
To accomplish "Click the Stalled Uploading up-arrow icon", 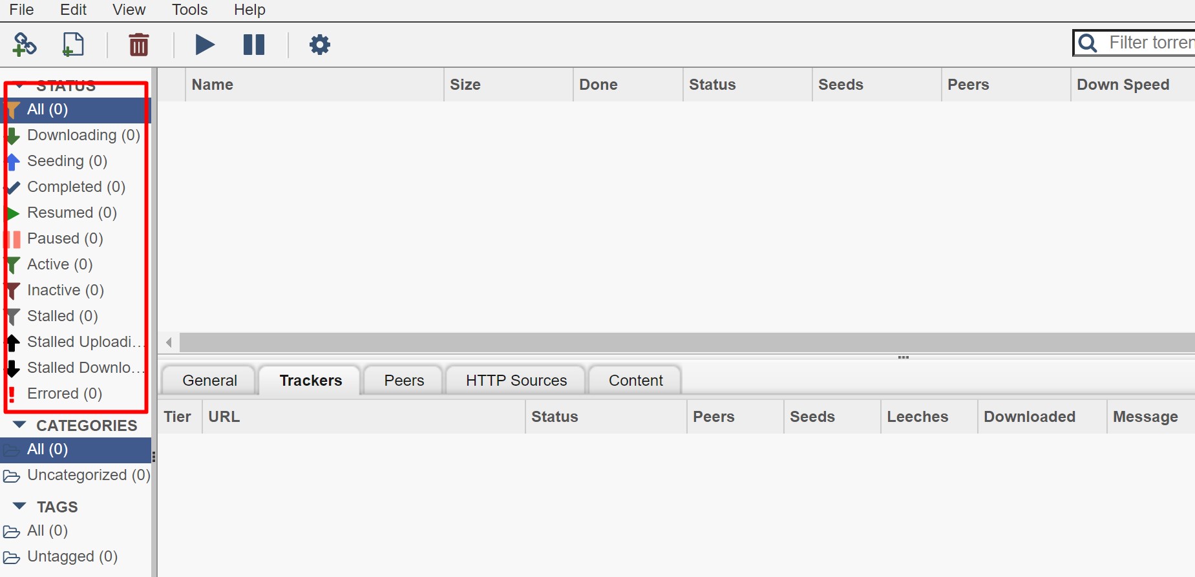I will [x=12, y=343].
